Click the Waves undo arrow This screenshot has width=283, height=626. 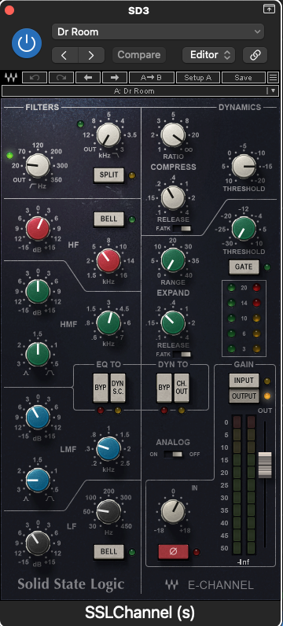coord(35,77)
